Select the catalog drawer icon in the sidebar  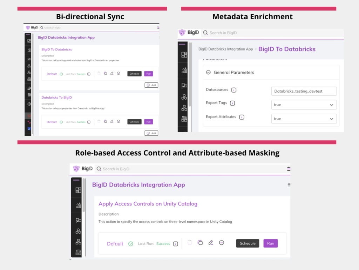(x=78, y=252)
